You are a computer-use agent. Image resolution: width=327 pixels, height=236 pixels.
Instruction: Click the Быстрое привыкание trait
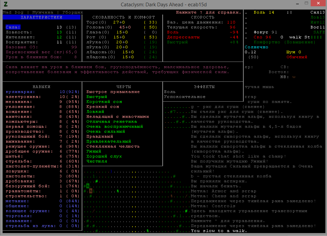(113, 92)
